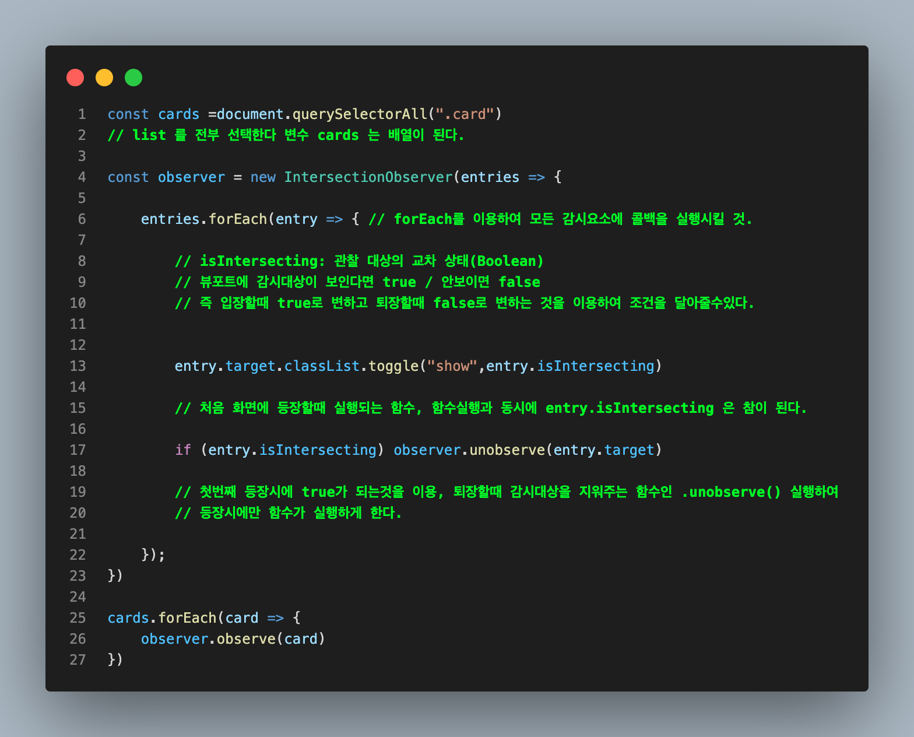Click the IntersectionObserver class name
The width and height of the screenshot is (914, 737).
pos(368,177)
